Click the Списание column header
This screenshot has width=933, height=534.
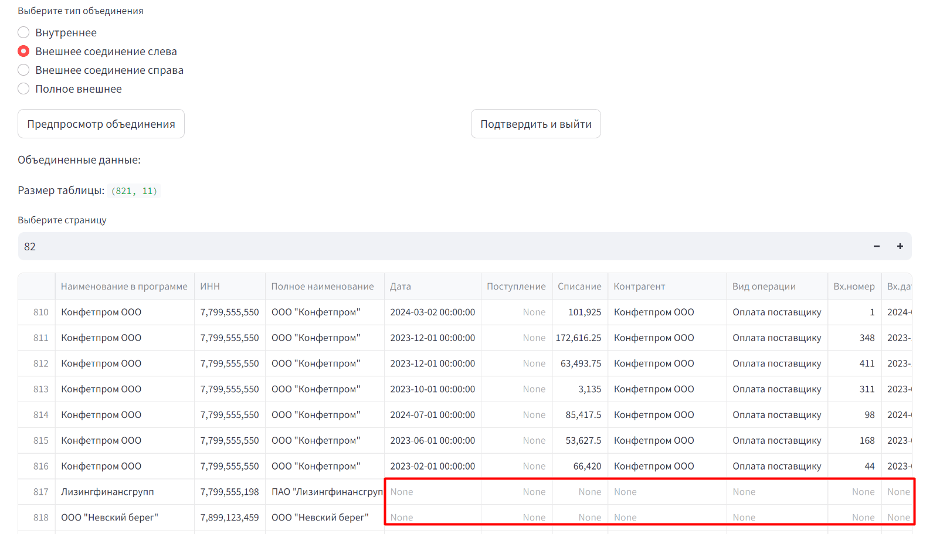(579, 287)
